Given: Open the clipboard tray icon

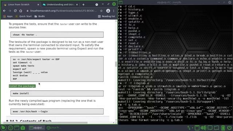Looking at the screenshot, I should coord(197,128).
